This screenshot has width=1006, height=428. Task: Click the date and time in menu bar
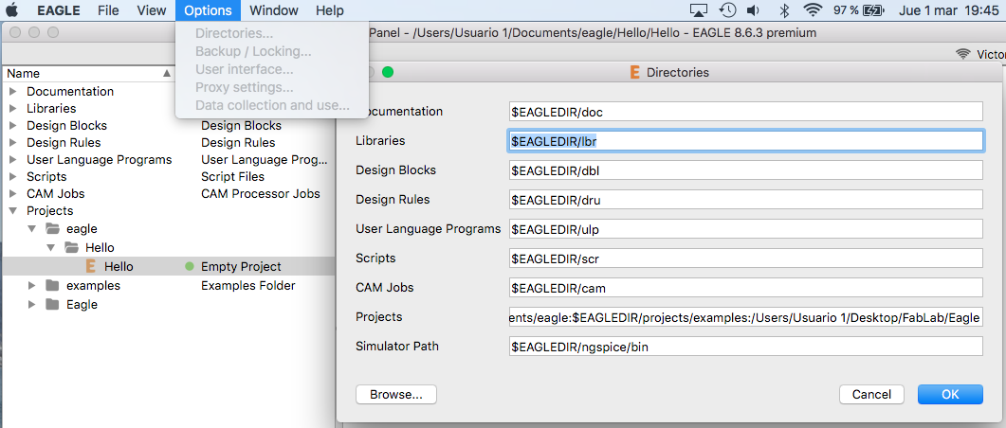[x=950, y=10]
